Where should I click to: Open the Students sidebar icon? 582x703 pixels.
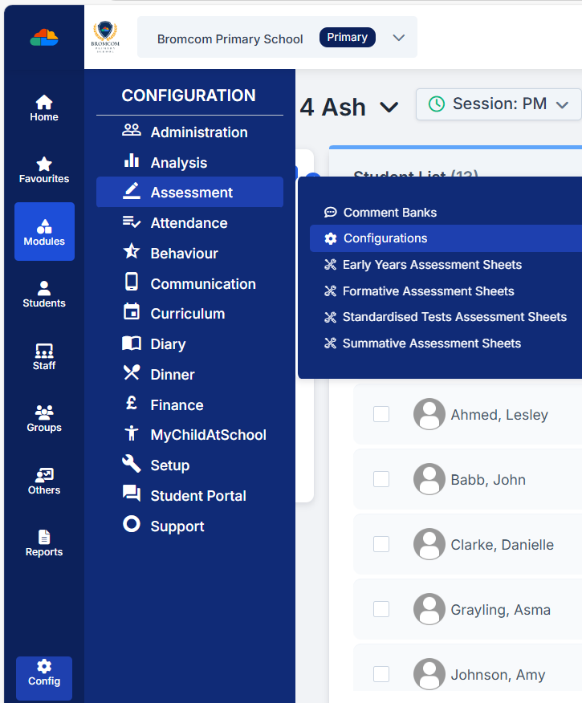coord(44,289)
